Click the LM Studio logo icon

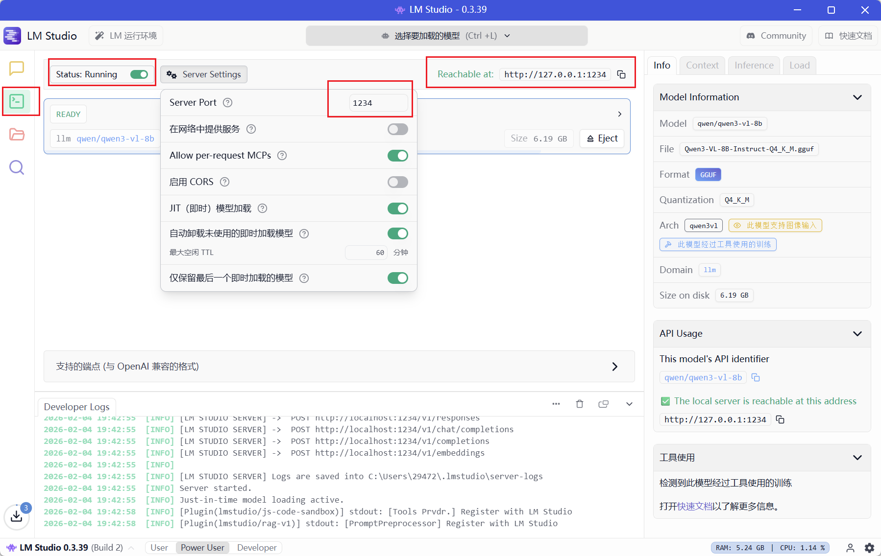[x=12, y=36]
